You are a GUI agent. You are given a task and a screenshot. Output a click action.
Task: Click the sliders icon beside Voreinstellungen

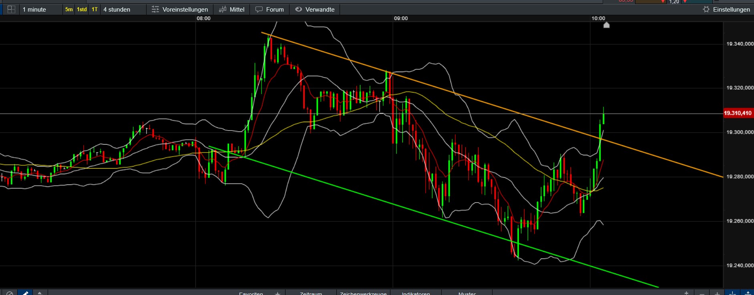tap(155, 9)
